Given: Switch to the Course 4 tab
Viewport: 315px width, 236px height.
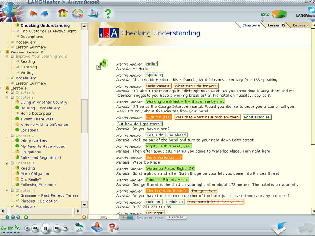Looking at the screenshot, I should coord(300,25).
